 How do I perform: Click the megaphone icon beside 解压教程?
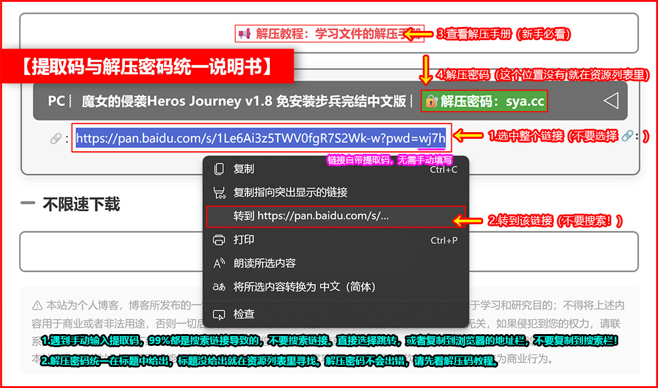(x=245, y=34)
